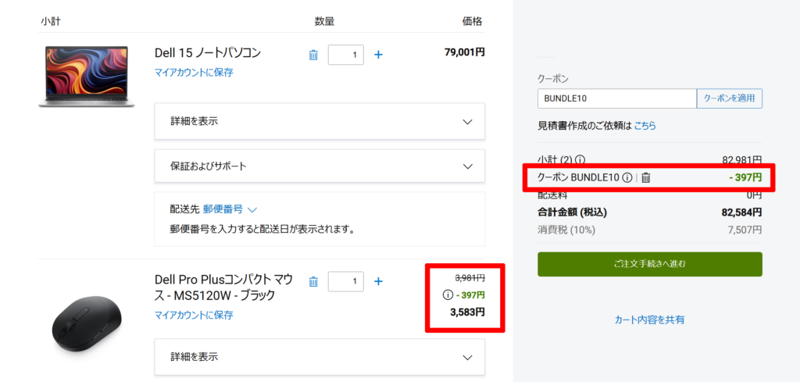
Task: Select the struck-through 3,981円 price
Action: pyautogui.click(x=470, y=277)
